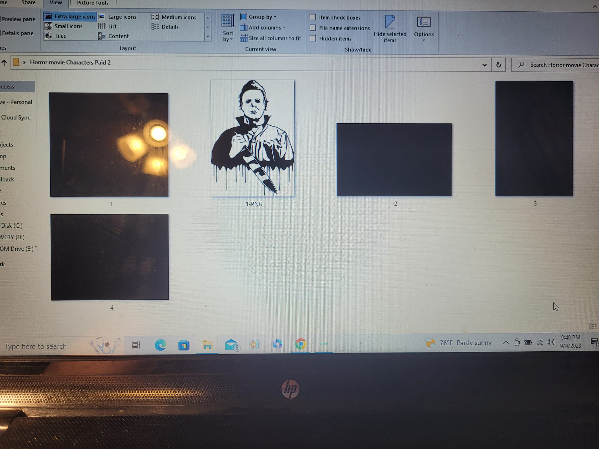Select the 1-PNG Michael Myers thumbnail
Screen dimensions: 599x449
[x=253, y=138]
